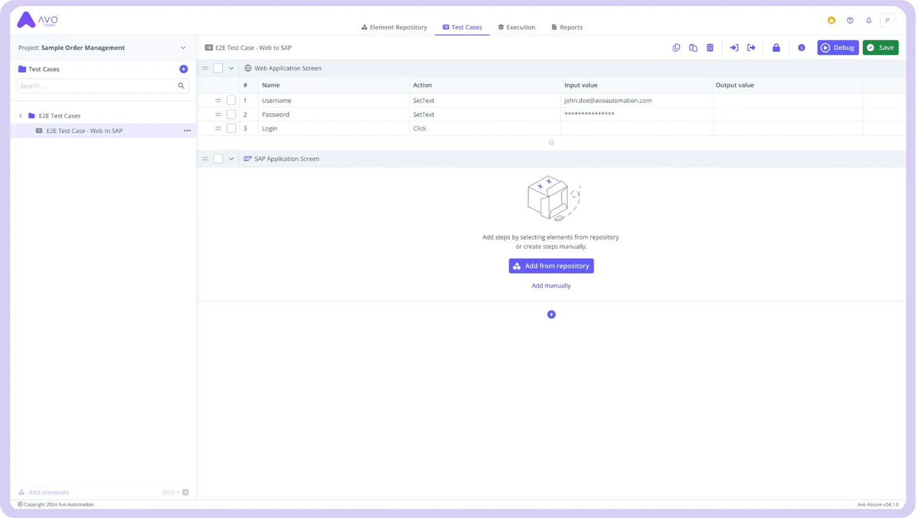Screen dimensions: 916x518
Task: Click the import arrow icon
Action: click(x=735, y=48)
